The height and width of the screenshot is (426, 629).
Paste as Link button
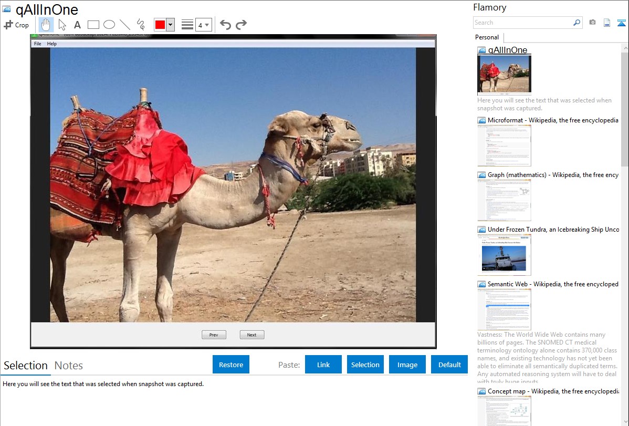pyautogui.click(x=323, y=365)
